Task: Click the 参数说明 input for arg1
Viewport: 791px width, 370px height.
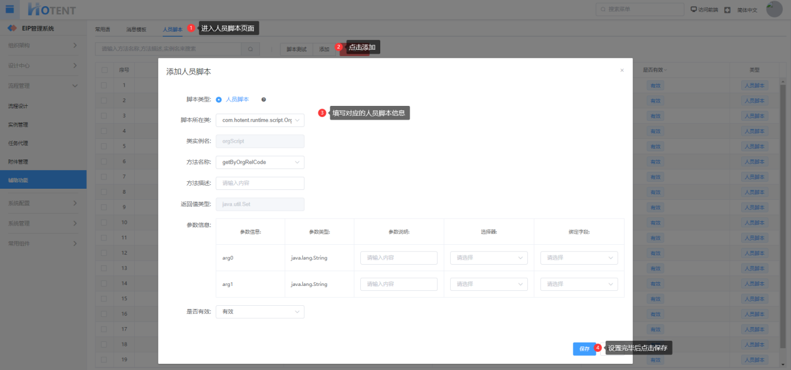Action: click(x=399, y=284)
